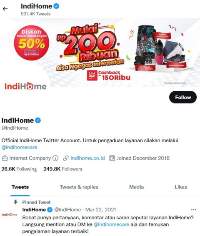View the 26.6K Following list
Viewport: 200px width, 236px height.
19,169
